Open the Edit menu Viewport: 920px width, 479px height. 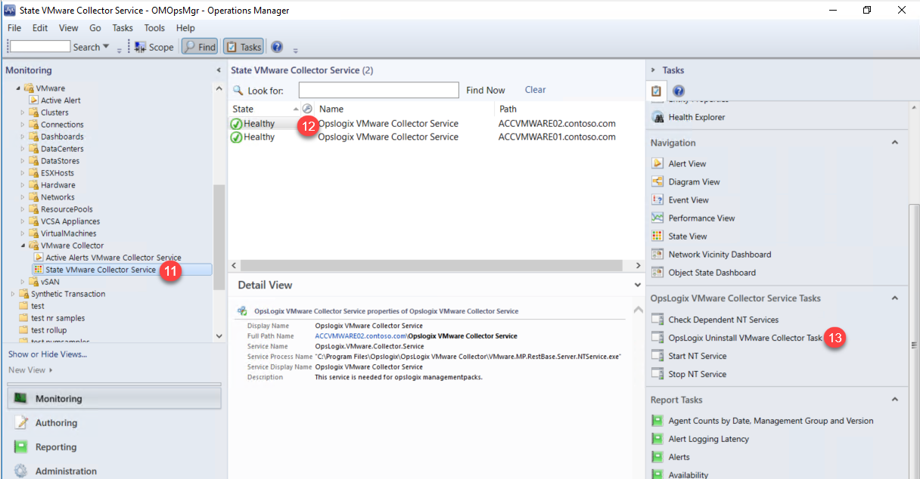pyautogui.click(x=40, y=28)
